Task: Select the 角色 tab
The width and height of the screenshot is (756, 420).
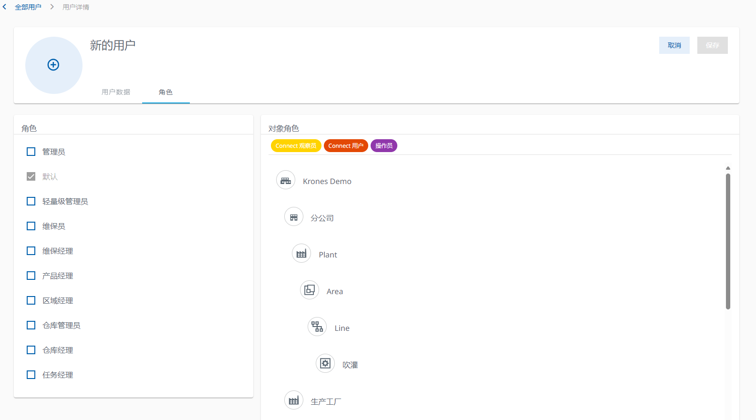Action: click(166, 92)
